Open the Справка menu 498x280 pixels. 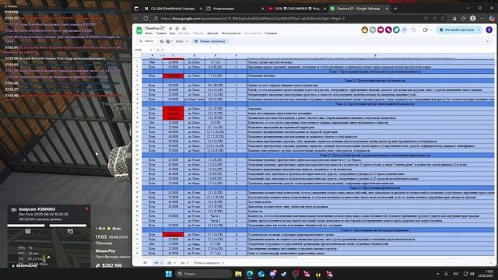pyautogui.click(x=271, y=33)
